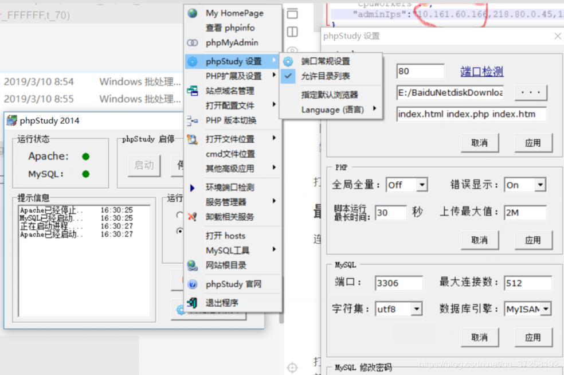Click 取消 button in the PHP section
The height and width of the screenshot is (375, 564).
480,240
